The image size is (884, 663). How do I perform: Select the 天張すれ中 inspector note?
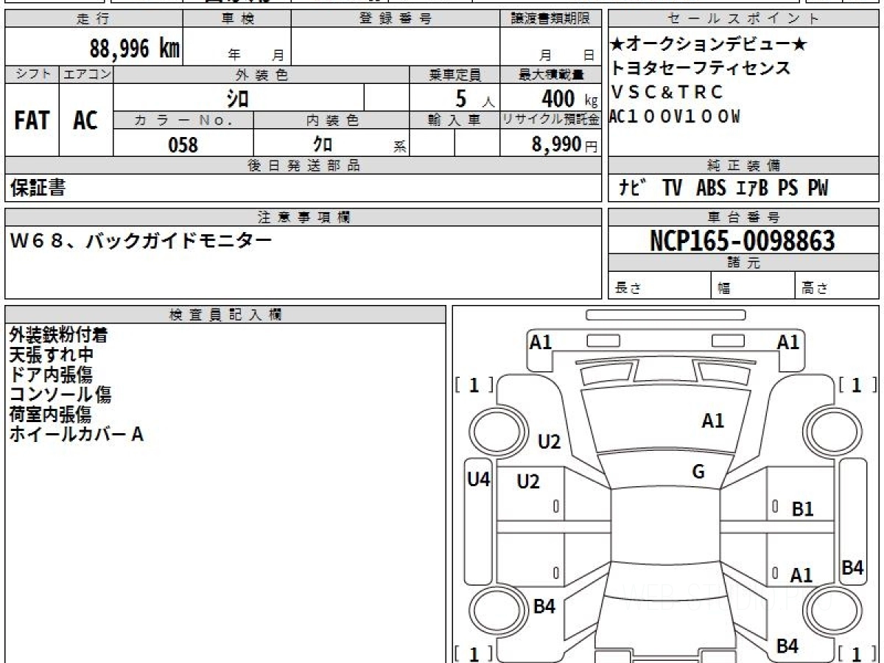(51, 355)
